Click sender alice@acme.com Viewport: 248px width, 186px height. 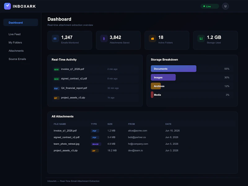(x=137, y=131)
